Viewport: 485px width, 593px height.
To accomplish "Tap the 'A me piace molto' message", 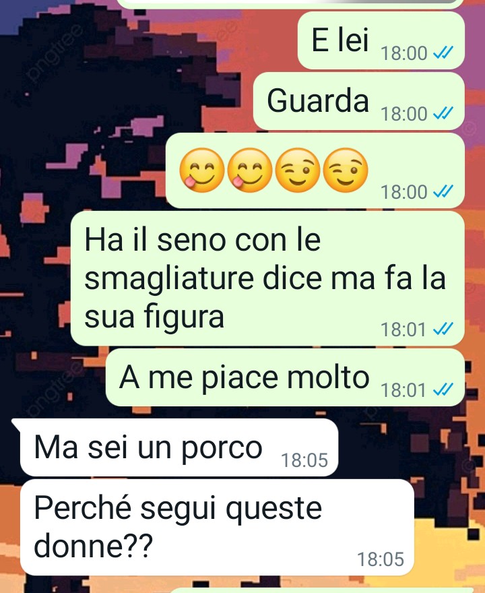I will 285,377.
